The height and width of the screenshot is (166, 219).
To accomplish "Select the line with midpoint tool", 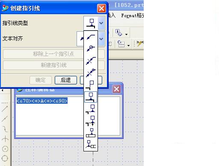I will pos(5,119).
